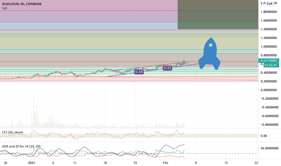This screenshot has height=166, width=281.
Task: Click the 25 date label on time axis
Action: coord(135,163)
